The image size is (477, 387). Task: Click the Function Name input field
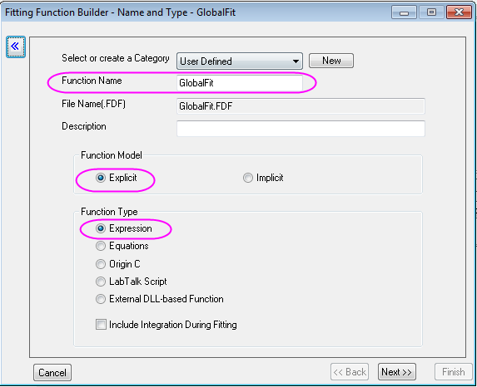[240, 82]
